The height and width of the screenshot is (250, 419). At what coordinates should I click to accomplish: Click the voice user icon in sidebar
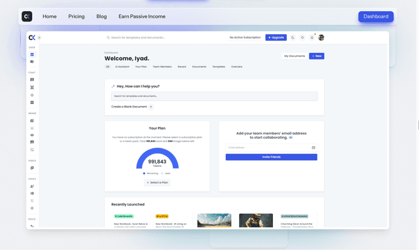pos(32,186)
